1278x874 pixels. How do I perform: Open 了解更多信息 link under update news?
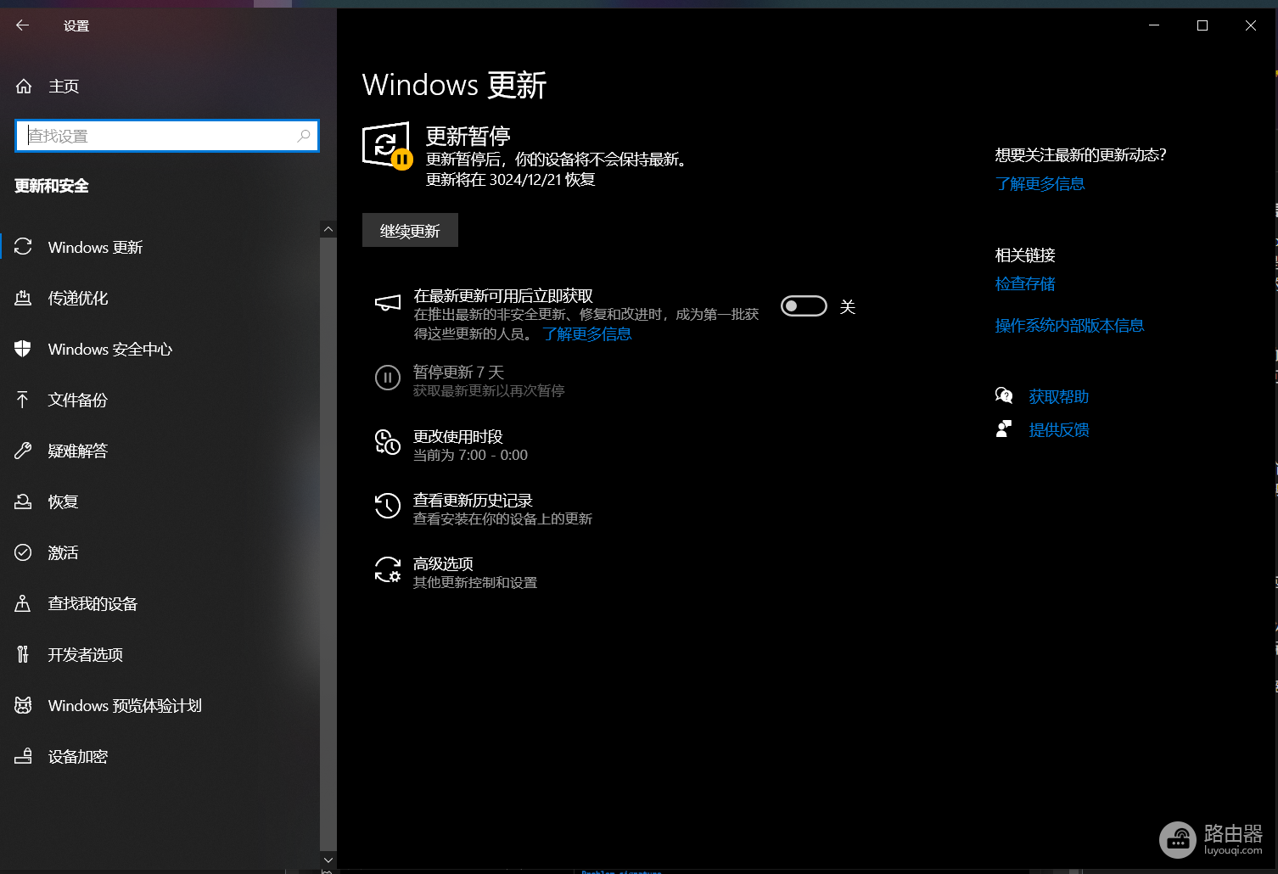[1040, 184]
